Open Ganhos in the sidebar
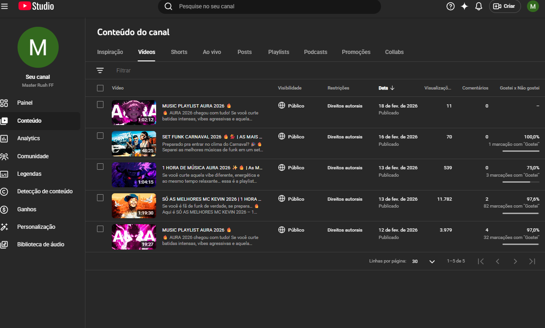This screenshot has height=328, width=545. [26, 209]
